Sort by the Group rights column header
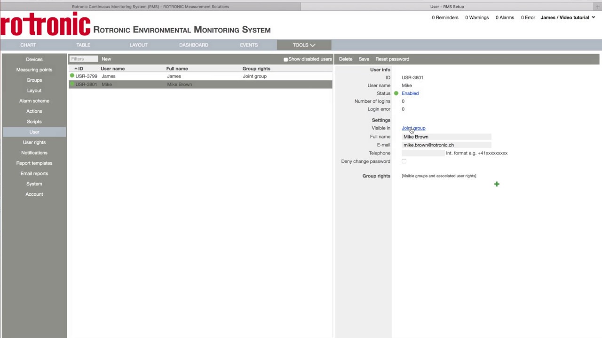Viewport: 602px width, 338px height. click(256, 69)
